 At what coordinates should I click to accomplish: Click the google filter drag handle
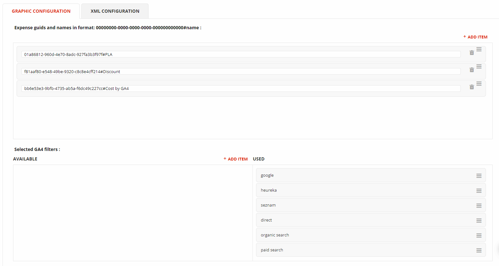tap(479, 176)
